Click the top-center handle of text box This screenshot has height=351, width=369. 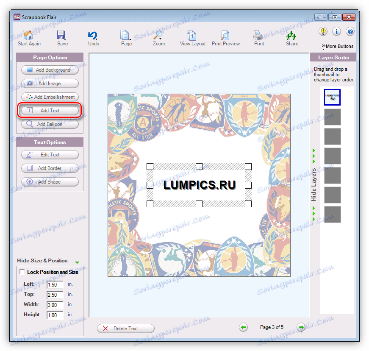tap(199, 167)
